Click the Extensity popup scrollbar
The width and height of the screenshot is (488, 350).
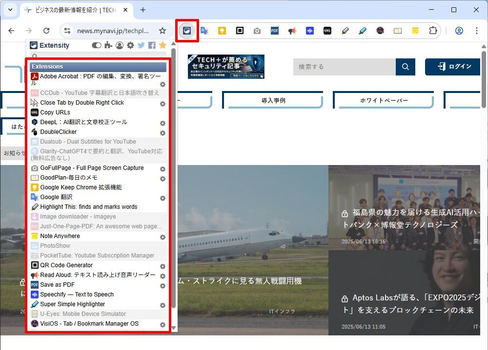click(x=174, y=179)
